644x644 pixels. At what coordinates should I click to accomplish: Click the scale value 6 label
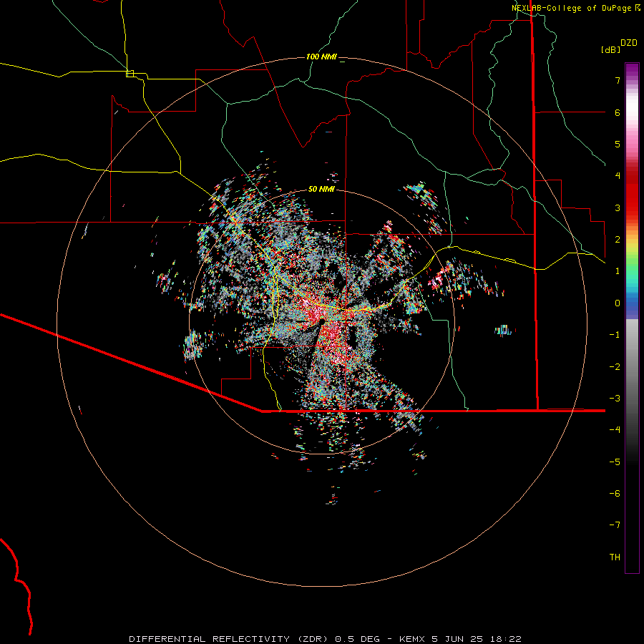(618, 112)
